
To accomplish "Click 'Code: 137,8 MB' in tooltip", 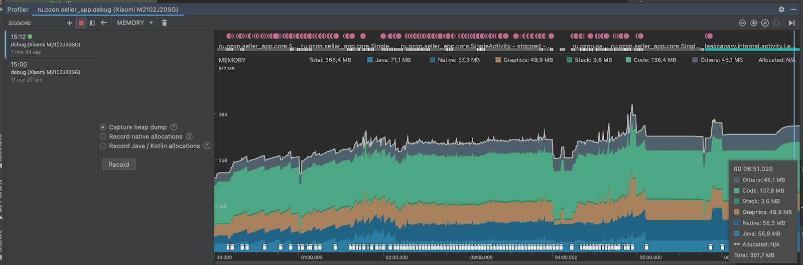I will click(x=763, y=191).
